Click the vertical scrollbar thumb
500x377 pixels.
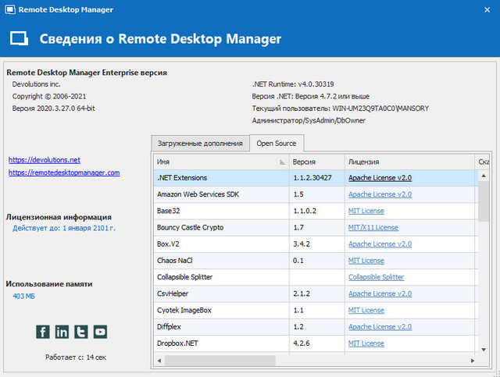[484, 201]
